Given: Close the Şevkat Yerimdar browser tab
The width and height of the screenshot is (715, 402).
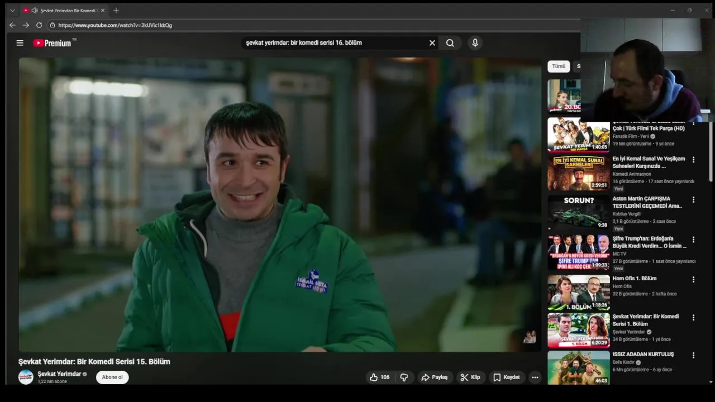Looking at the screenshot, I should pyautogui.click(x=103, y=11).
